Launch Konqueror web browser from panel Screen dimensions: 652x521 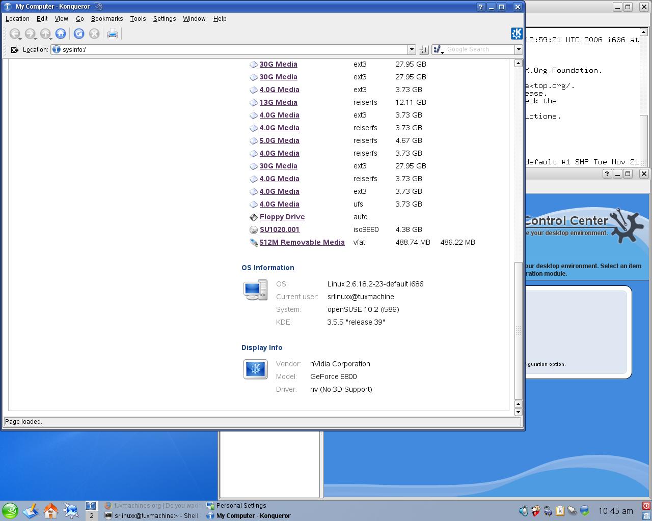(71, 511)
